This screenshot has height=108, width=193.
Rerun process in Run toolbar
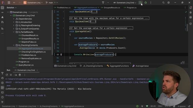(7, 75)
